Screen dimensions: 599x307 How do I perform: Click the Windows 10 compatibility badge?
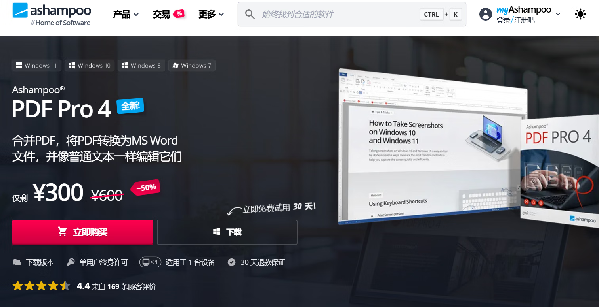pyautogui.click(x=90, y=66)
